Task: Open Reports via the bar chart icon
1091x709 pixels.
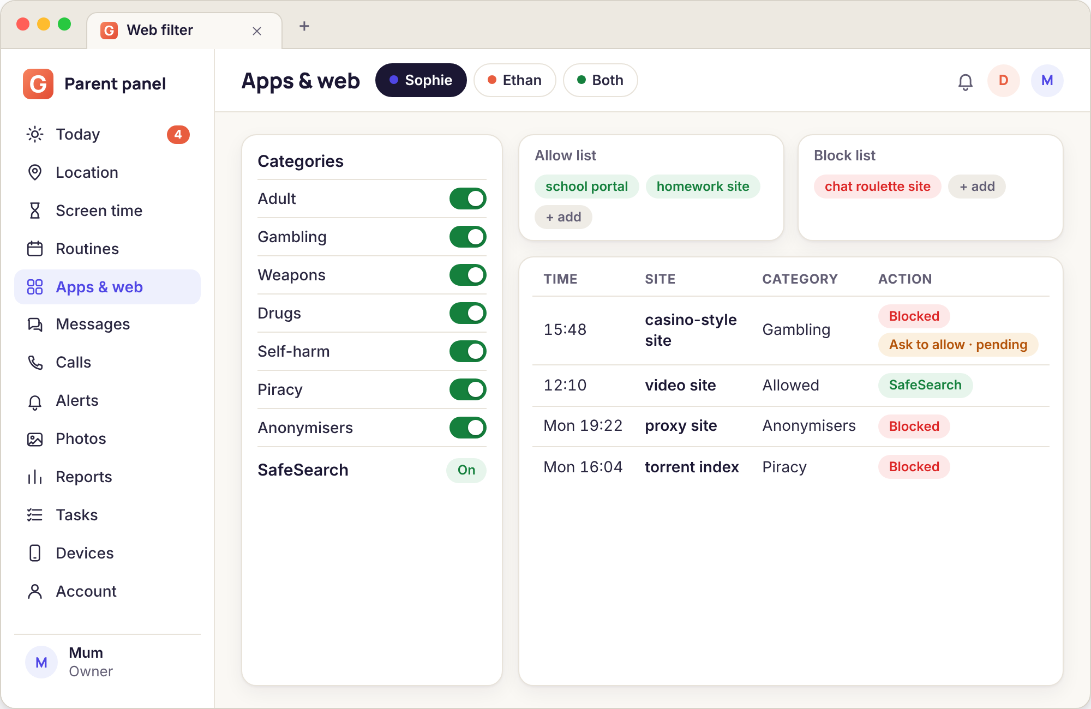Action: (35, 477)
